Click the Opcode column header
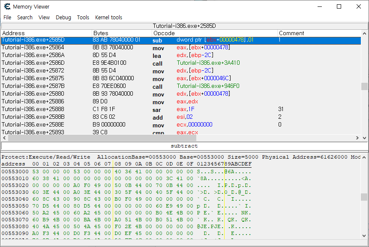 (x=215, y=33)
